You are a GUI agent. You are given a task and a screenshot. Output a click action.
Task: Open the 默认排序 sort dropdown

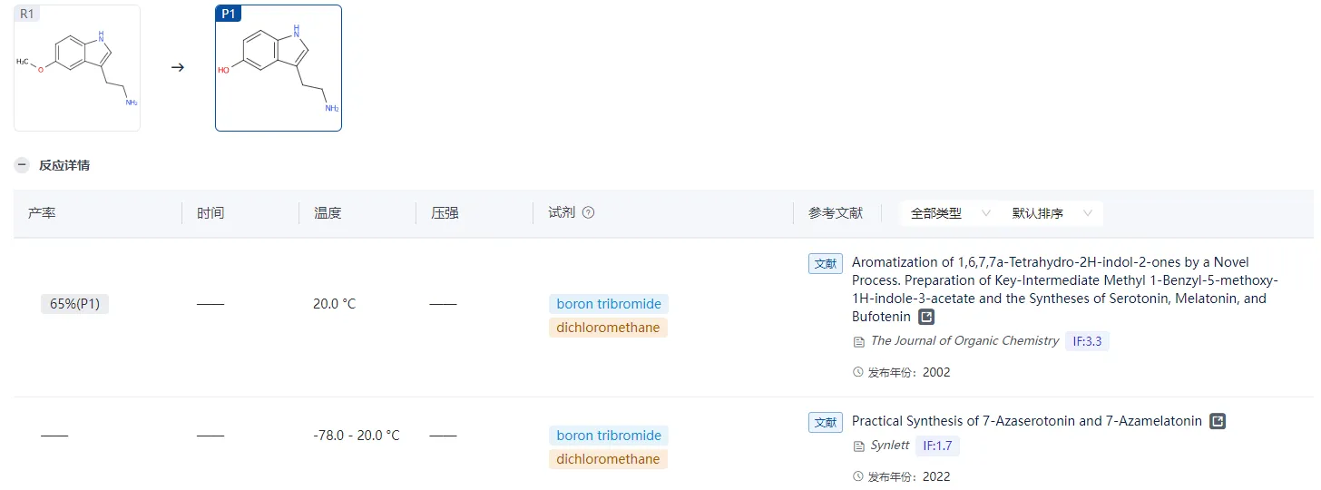(x=1051, y=213)
